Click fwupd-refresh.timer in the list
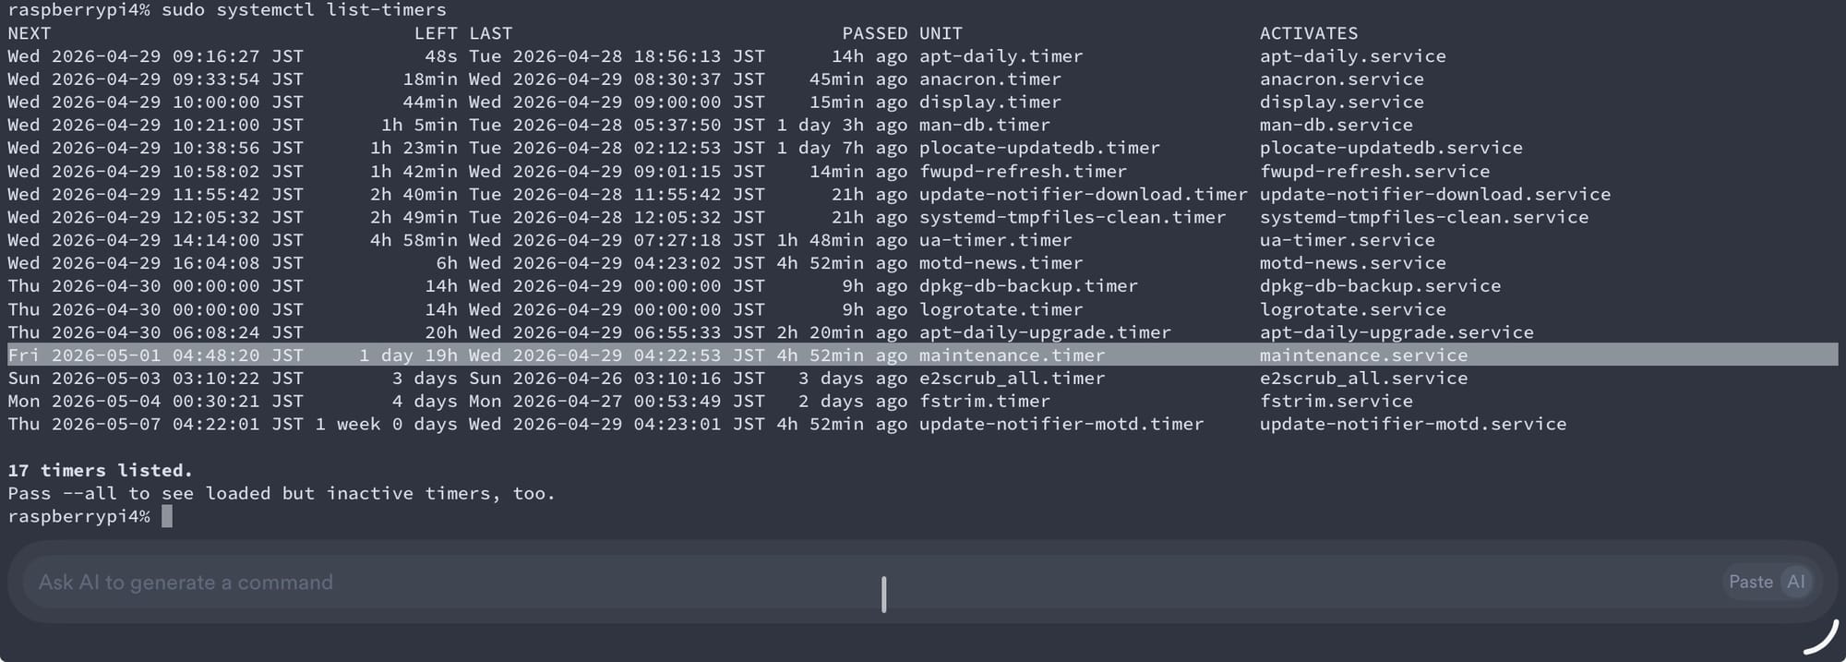This screenshot has width=1846, height=662. [1023, 172]
